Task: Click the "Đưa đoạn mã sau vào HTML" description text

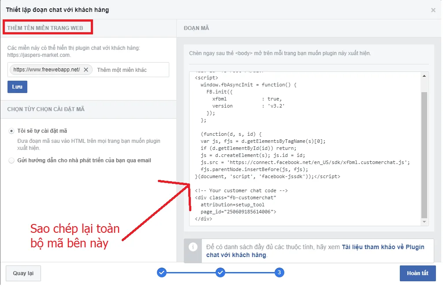Action: (89, 144)
